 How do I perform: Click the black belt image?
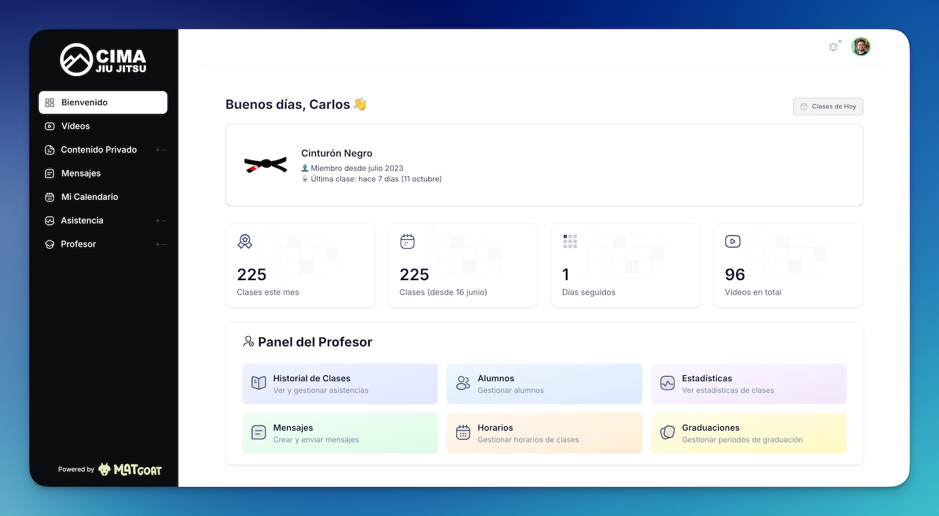pyautogui.click(x=265, y=165)
